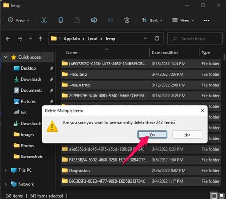
Task: Confirm deletion with Yes button
Action: click(x=152, y=135)
